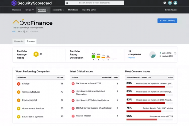Click High Severity CVEs Patching Cadence issue
This screenshot has height=126, width=189.
click(x=92, y=100)
